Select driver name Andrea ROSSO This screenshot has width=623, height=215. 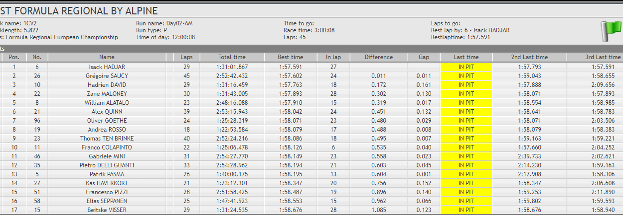coord(107,130)
